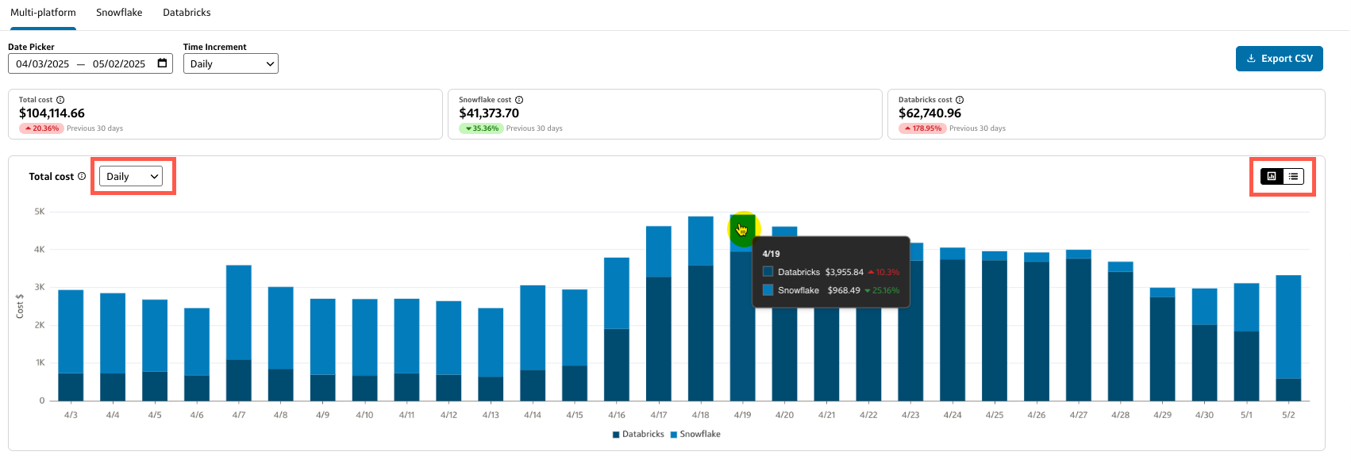
Task: Click the 4/26 x-axis date label
Action: [x=1037, y=415]
